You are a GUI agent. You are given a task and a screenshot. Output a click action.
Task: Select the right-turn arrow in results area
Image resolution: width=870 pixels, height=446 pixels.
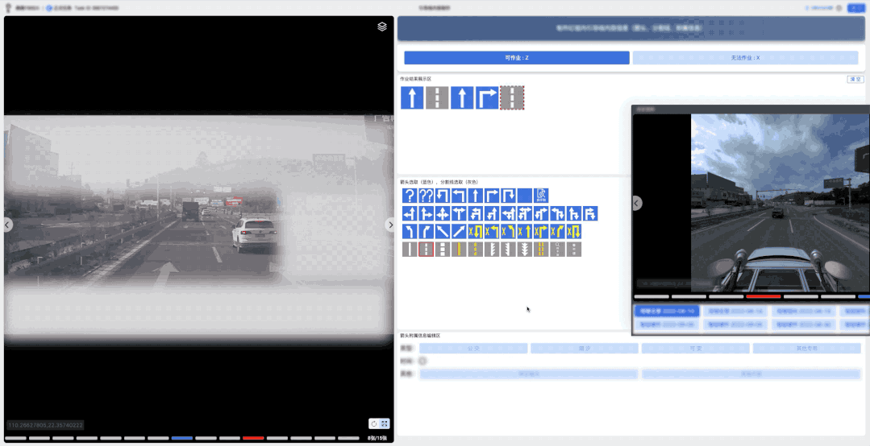pos(486,97)
